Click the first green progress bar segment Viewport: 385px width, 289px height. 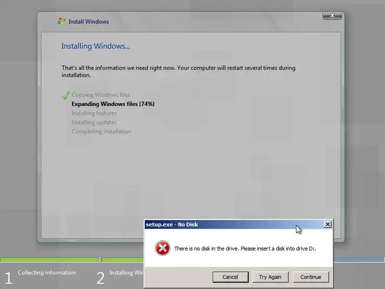(50, 260)
